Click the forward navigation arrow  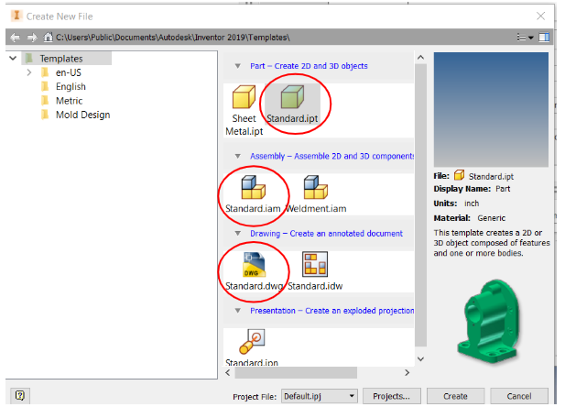[32, 38]
